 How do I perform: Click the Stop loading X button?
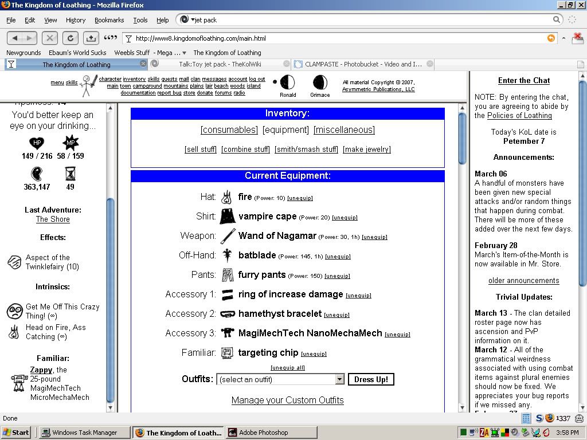click(50, 38)
